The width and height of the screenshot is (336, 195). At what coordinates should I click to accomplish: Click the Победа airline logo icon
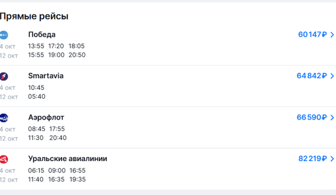(x=4, y=35)
